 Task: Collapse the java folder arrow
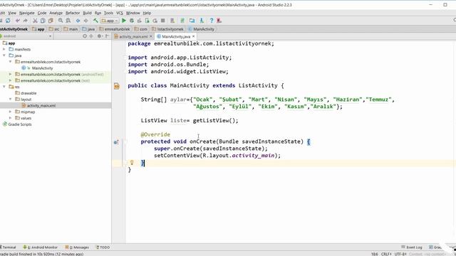(4, 55)
